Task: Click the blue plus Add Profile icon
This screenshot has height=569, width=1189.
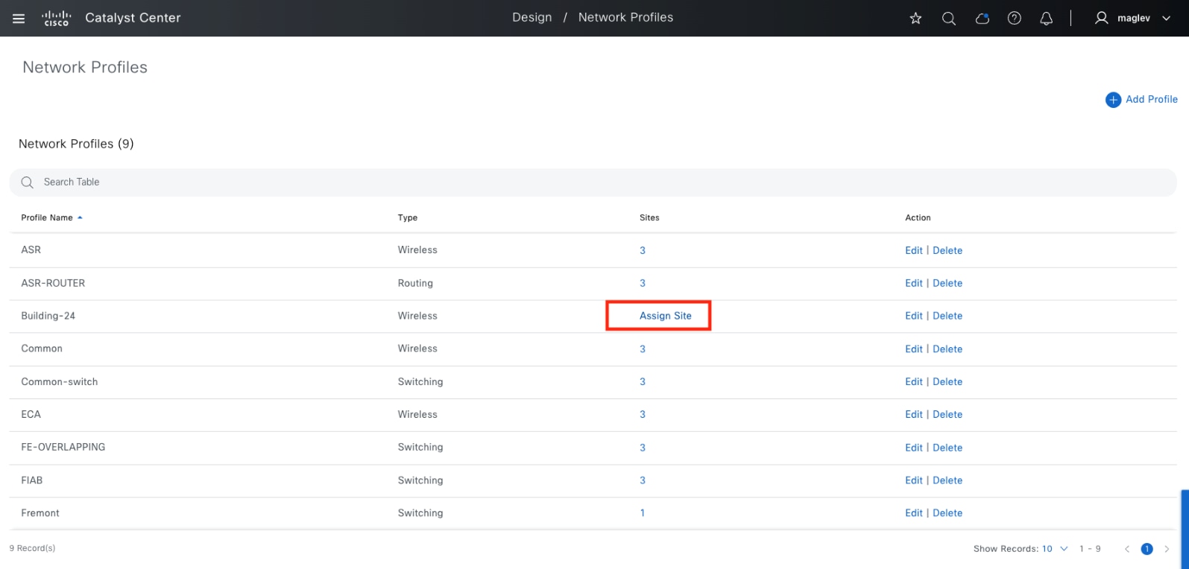Action: click(1113, 100)
